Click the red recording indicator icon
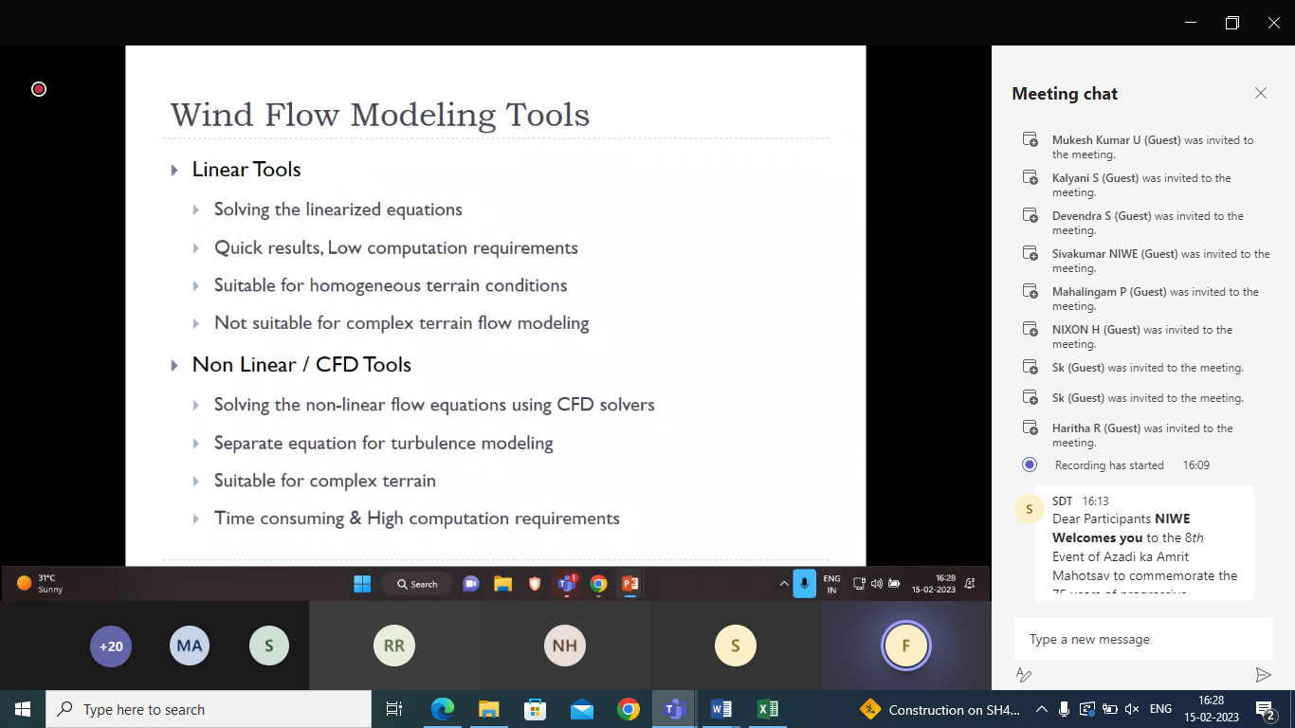This screenshot has height=728, width=1295. 39,89
